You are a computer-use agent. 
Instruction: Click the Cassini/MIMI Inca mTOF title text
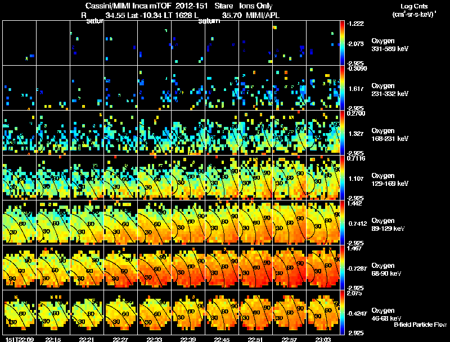(x=128, y=6)
